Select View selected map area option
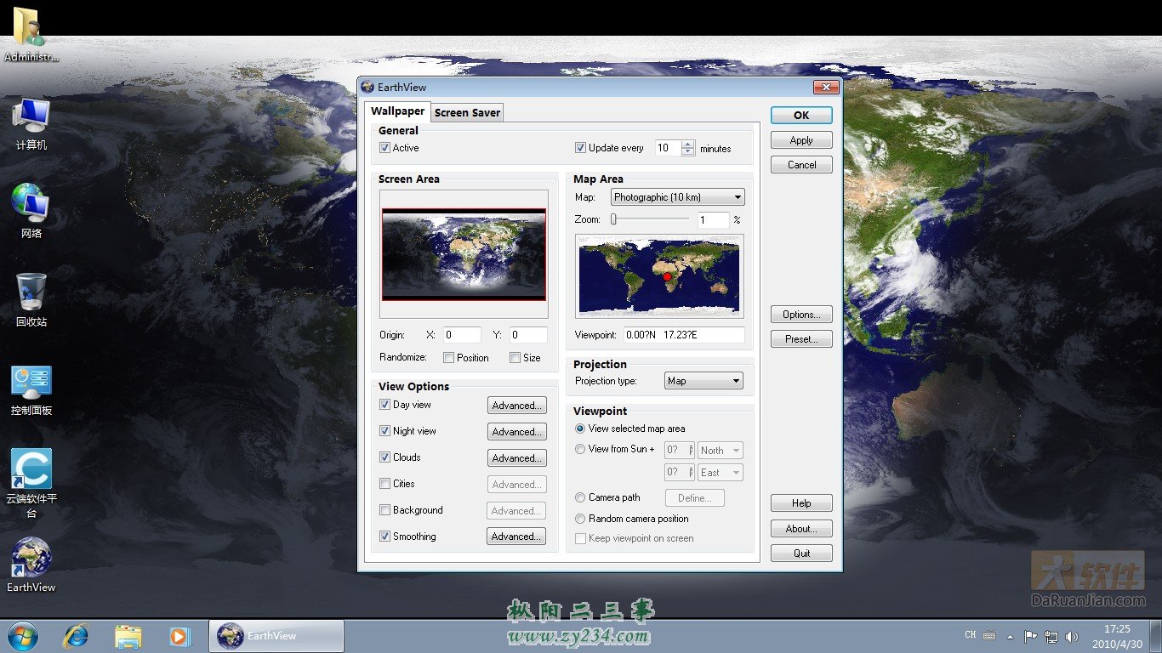This screenshot has height=653, width=1162. [580, 429]
